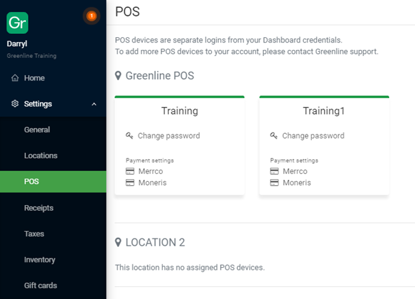The width and height of the screenshot is (415, 299).
Task: Click the Home house icon
Action: pyautogui.click(x=15, y=78)
